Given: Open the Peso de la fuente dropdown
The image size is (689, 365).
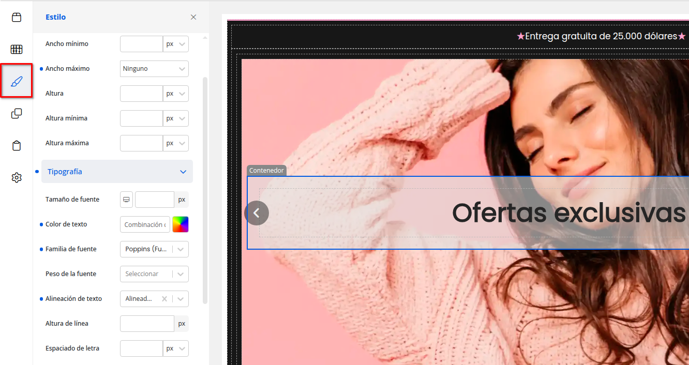Looking at the screenshot, I should (154, 274).
